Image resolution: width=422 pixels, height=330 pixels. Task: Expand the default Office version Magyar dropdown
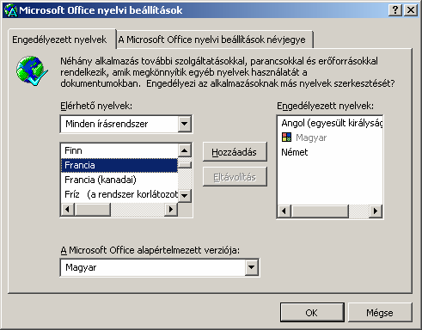tap(252, 267)
